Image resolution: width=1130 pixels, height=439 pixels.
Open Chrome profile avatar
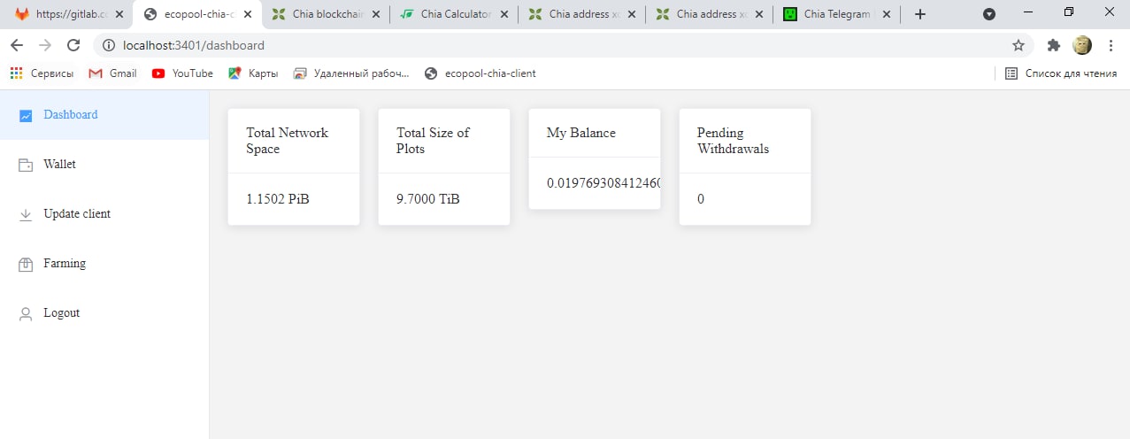[x=1081, y=45]
